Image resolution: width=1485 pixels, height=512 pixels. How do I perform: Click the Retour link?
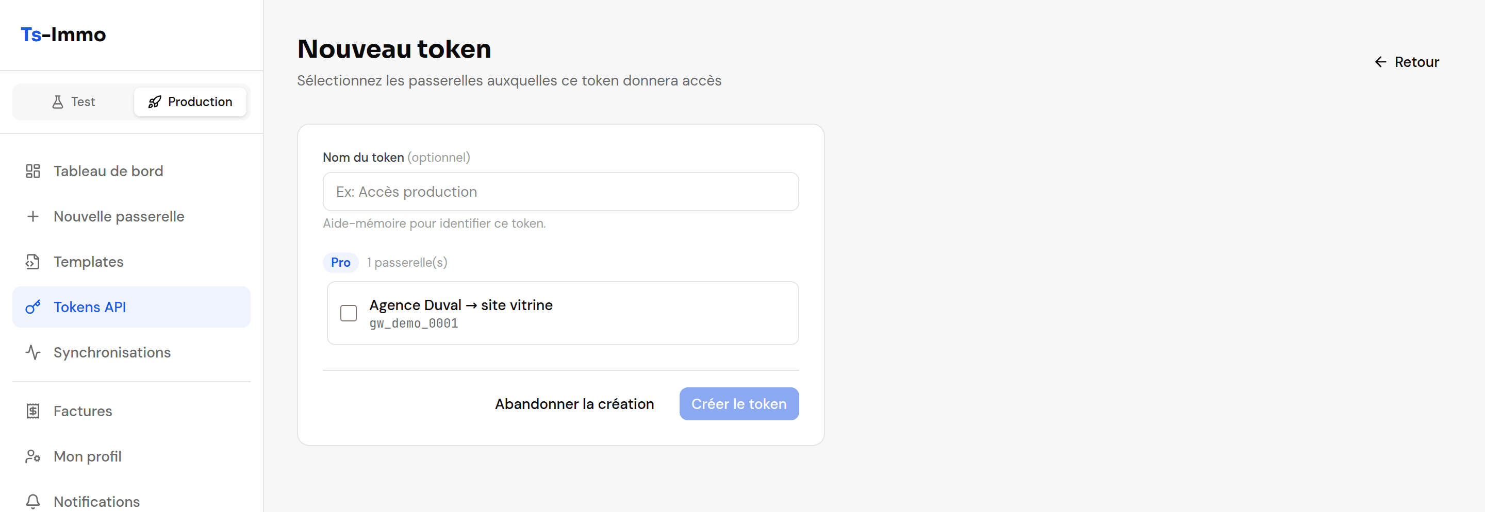coord(1407,62)
